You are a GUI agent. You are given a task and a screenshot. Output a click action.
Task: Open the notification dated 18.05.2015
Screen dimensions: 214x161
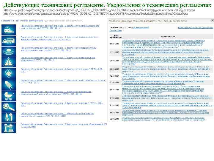pos(163,90)
